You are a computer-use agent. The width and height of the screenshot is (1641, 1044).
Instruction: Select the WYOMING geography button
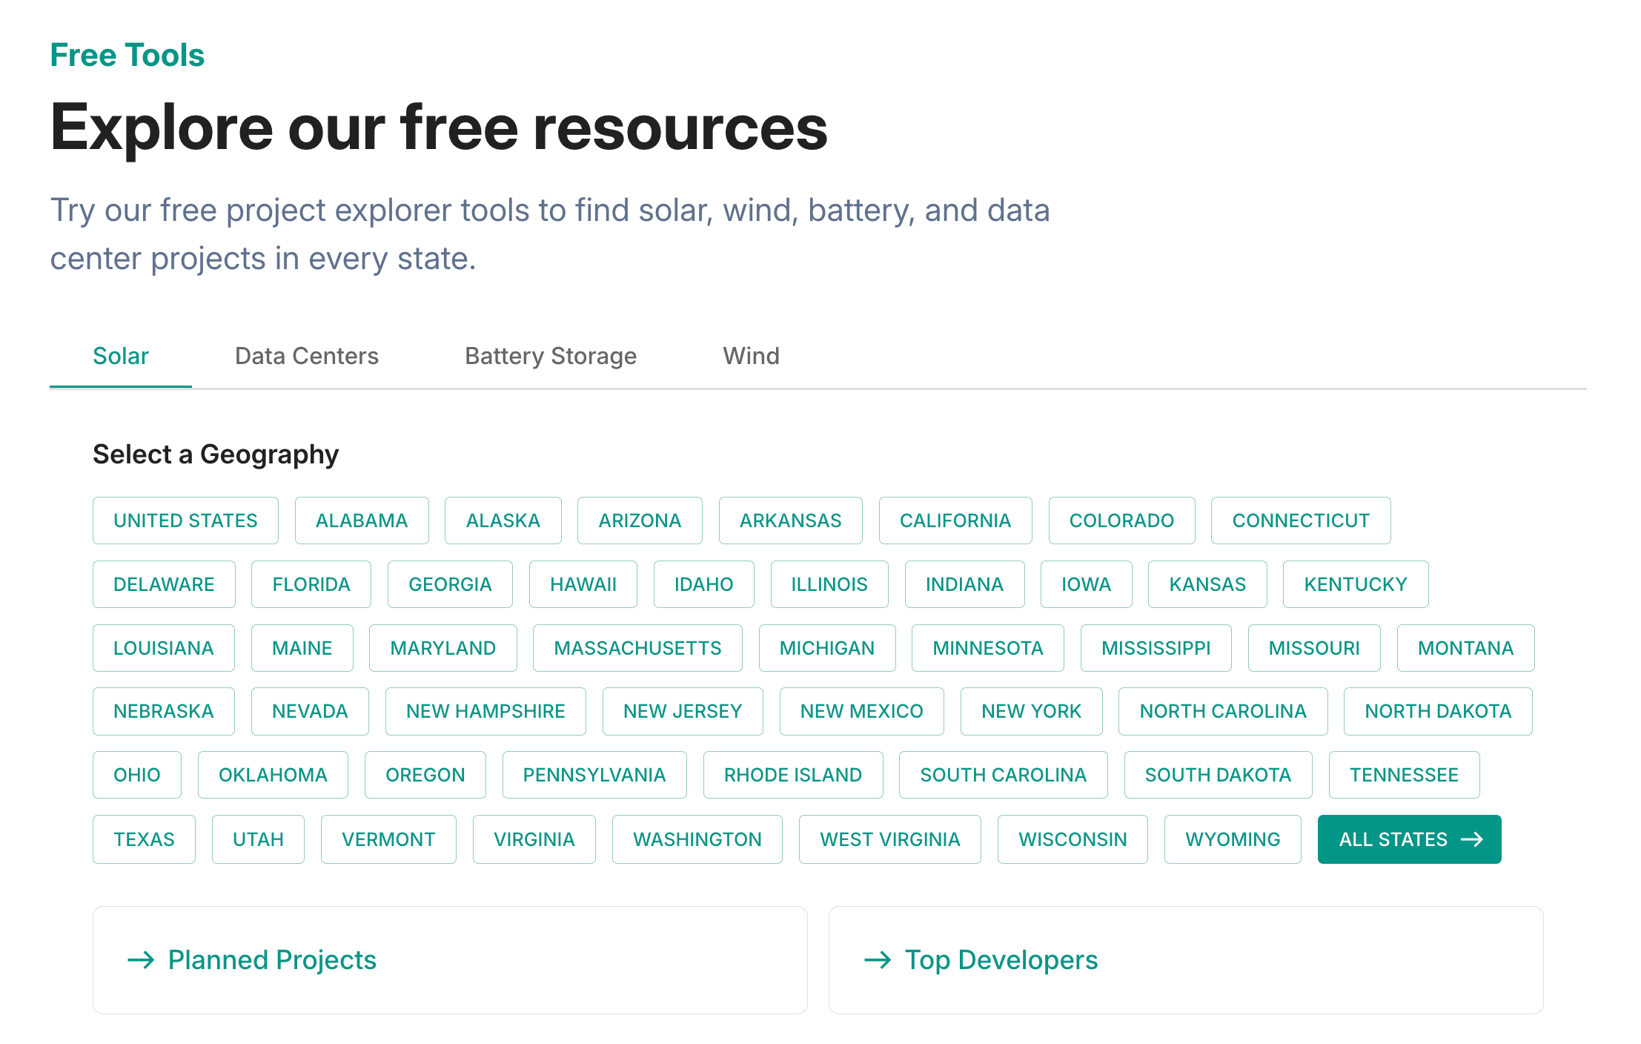1232,839
